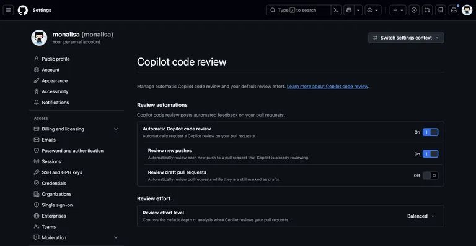Click the search input field
The width and height of the screenshot is (476, 246).
click(298, 10)
